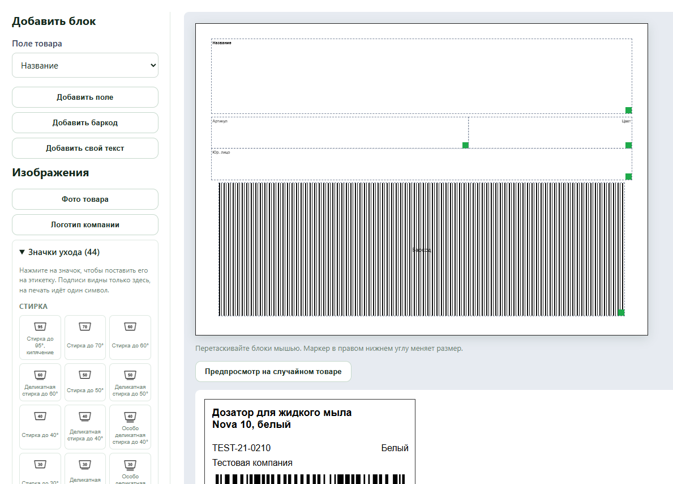The height and width of the screenshot is (484, 673).
Task: Add the 'Деликатная стирка до 40°' icon
Action: (85, 427)
